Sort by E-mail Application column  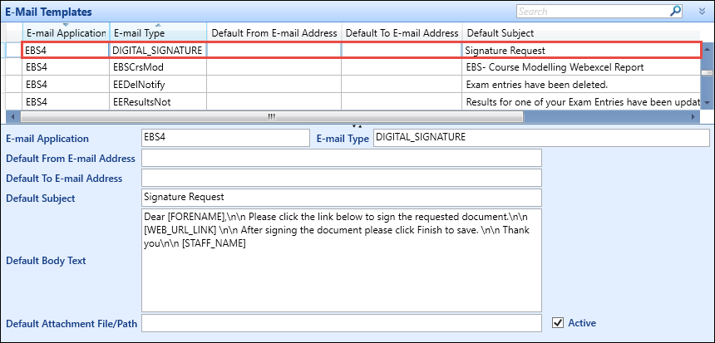[x=67, y=32]
